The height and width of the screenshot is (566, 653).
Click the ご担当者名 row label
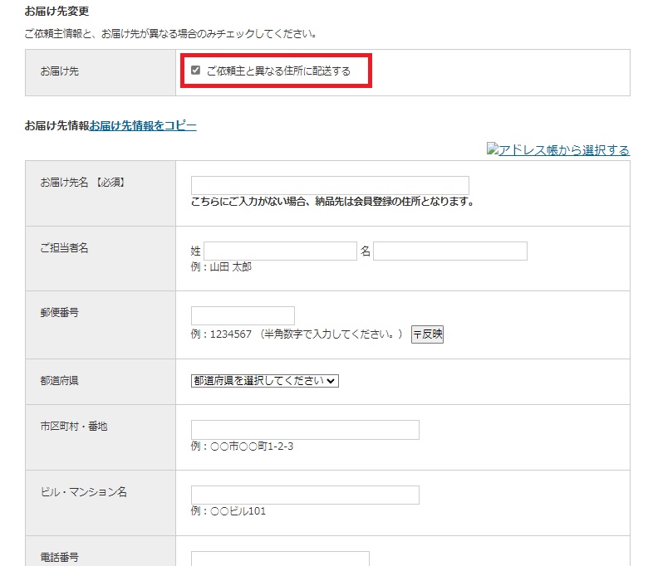click(64, 247)
